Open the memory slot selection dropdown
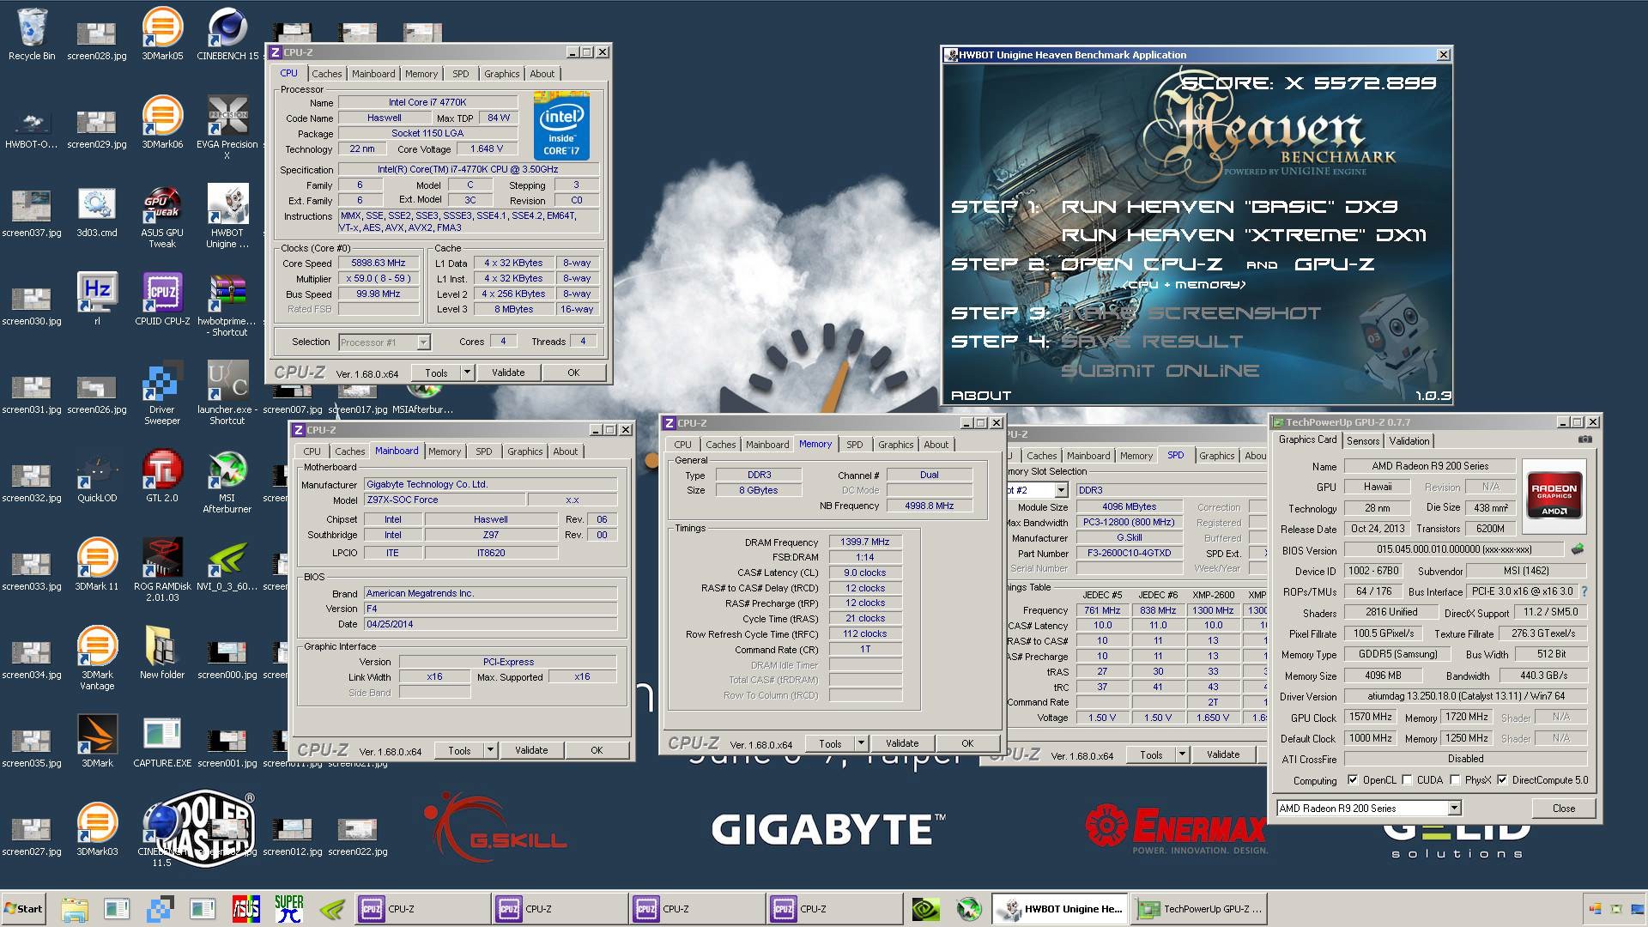1648x927 pixels. (x=1061, y=490)
